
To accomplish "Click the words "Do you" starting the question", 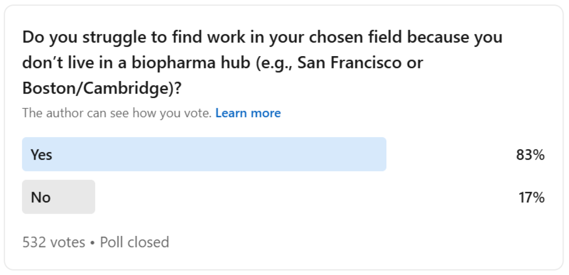I will 44,38.
